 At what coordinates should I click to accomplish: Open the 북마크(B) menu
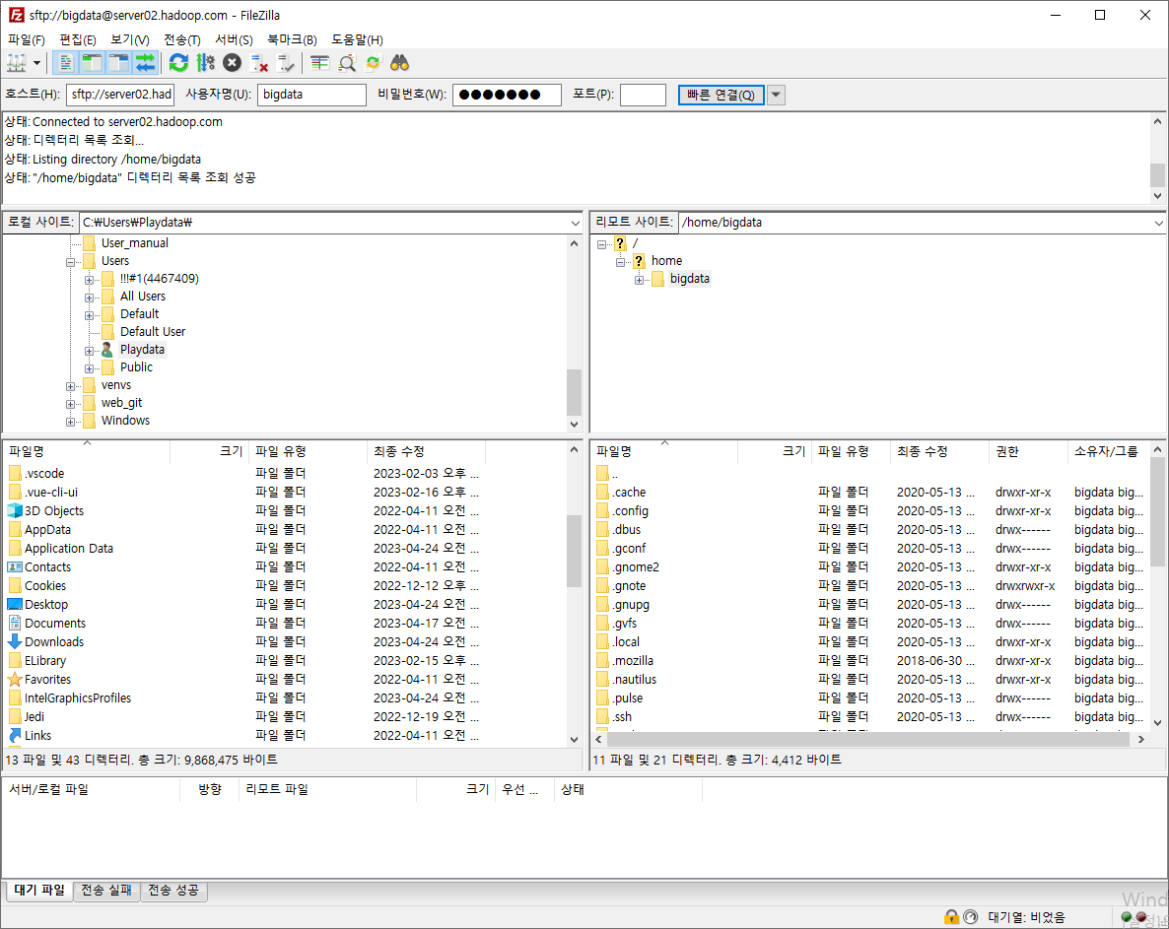(x=292, y=39)
